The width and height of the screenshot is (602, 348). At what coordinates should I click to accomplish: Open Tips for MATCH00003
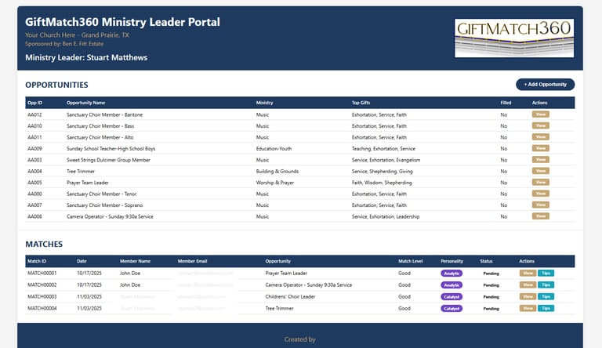point(546,296)
